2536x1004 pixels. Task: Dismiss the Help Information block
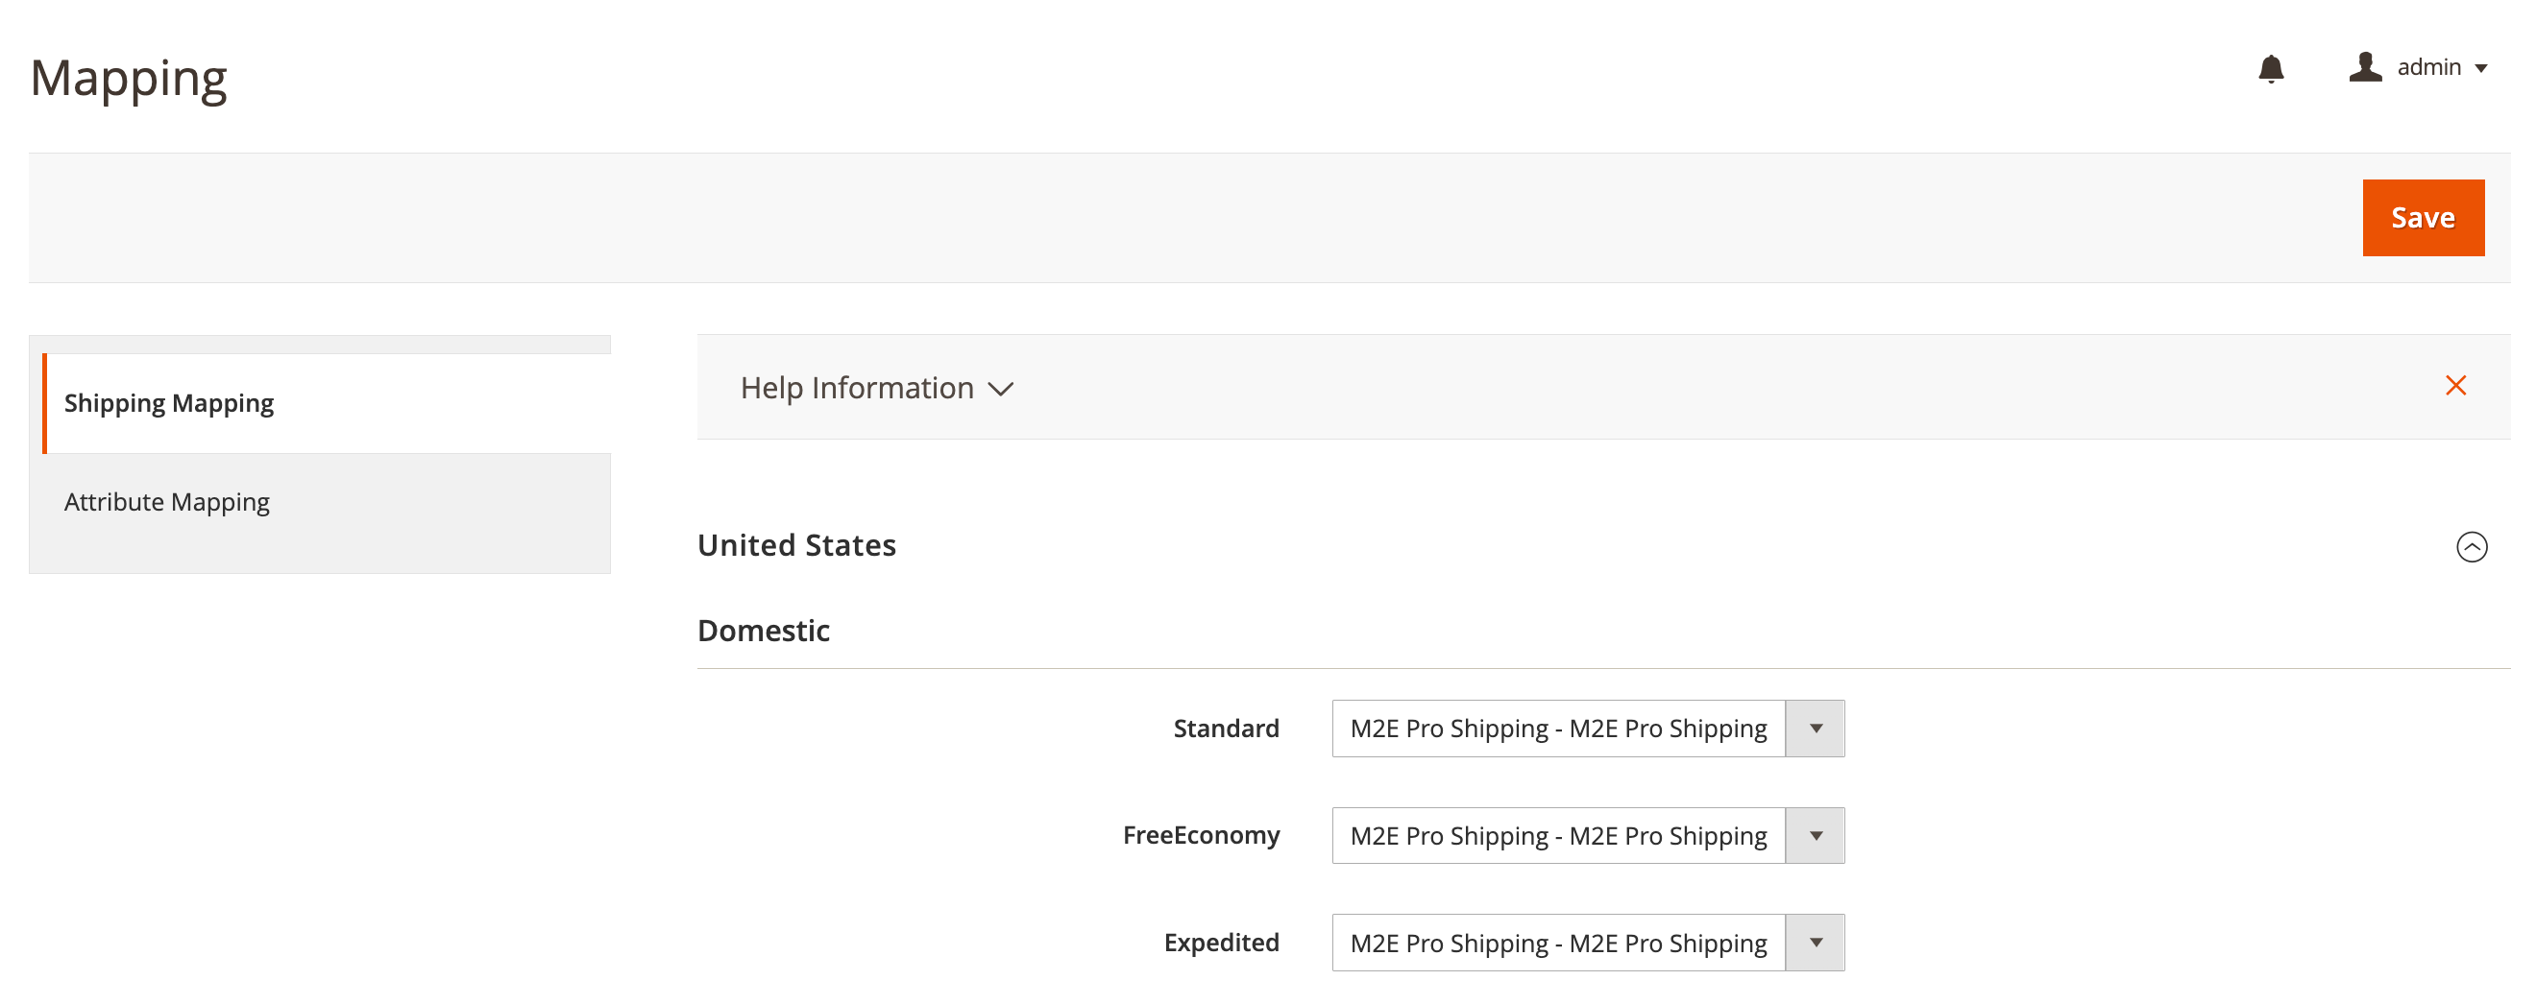2455,386
